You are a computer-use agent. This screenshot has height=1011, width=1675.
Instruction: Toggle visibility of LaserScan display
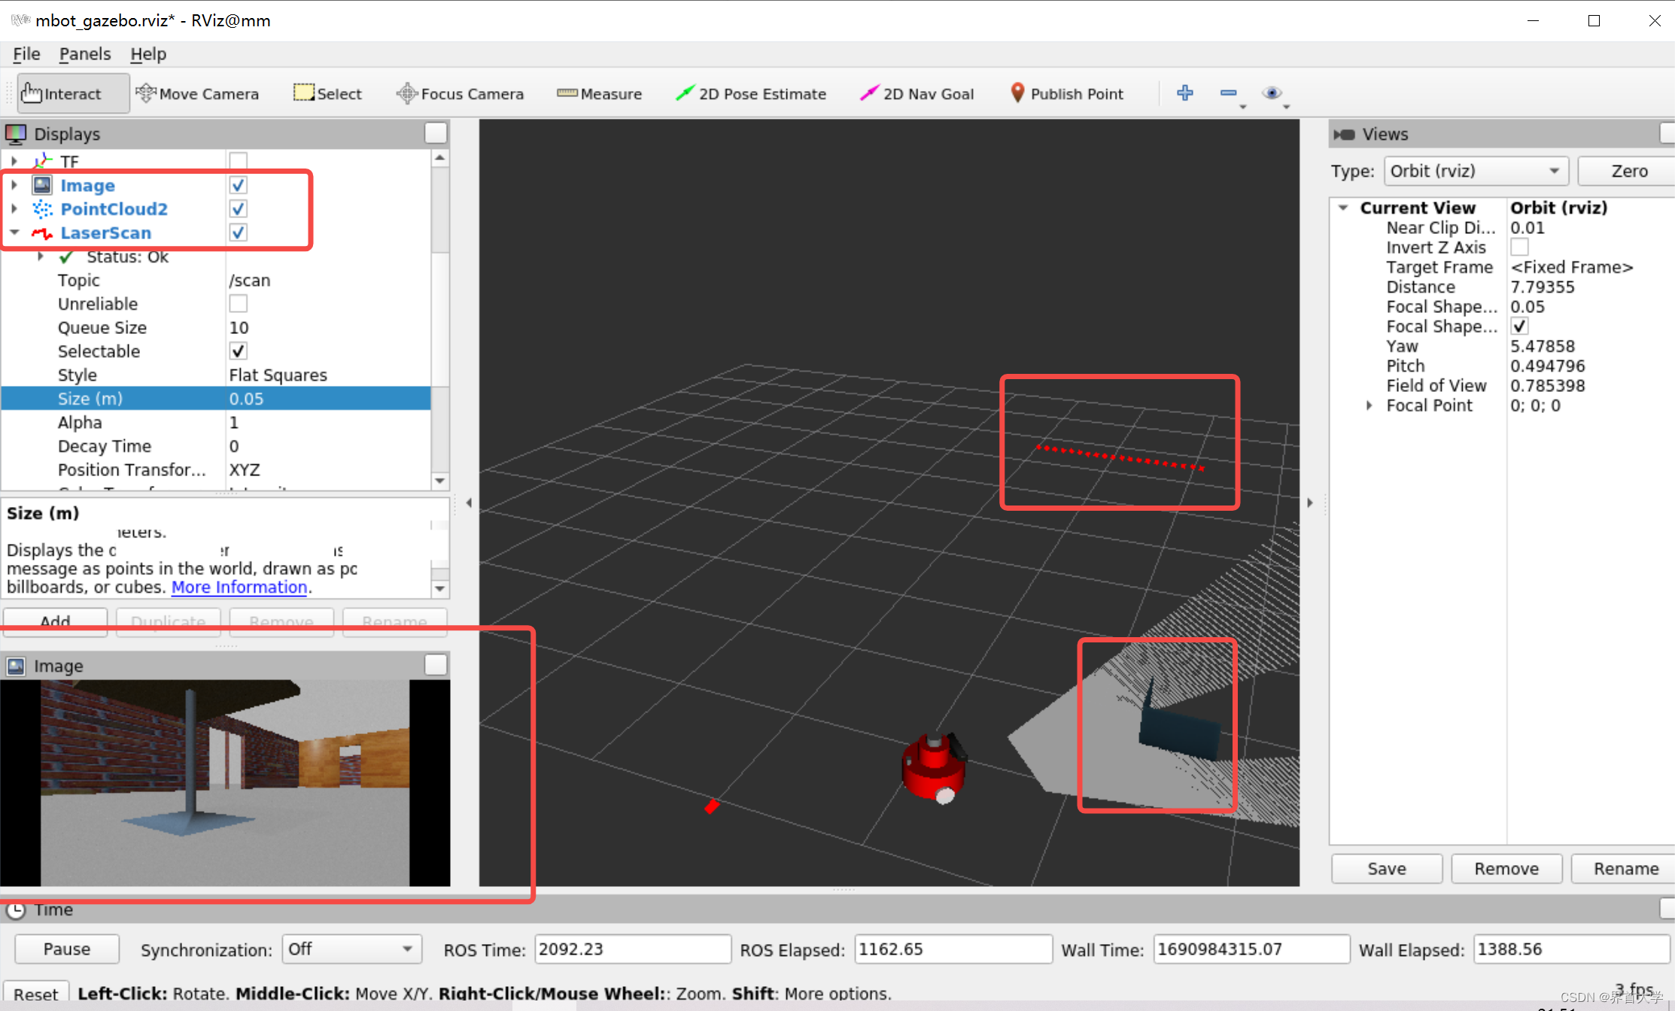pos(237,232)
